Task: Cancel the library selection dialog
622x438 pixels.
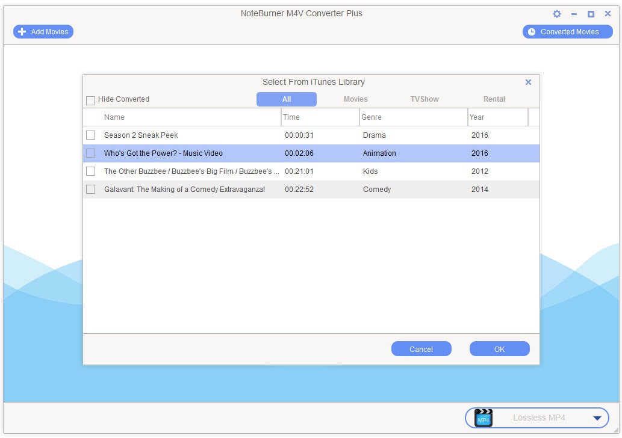Action: 421,349
